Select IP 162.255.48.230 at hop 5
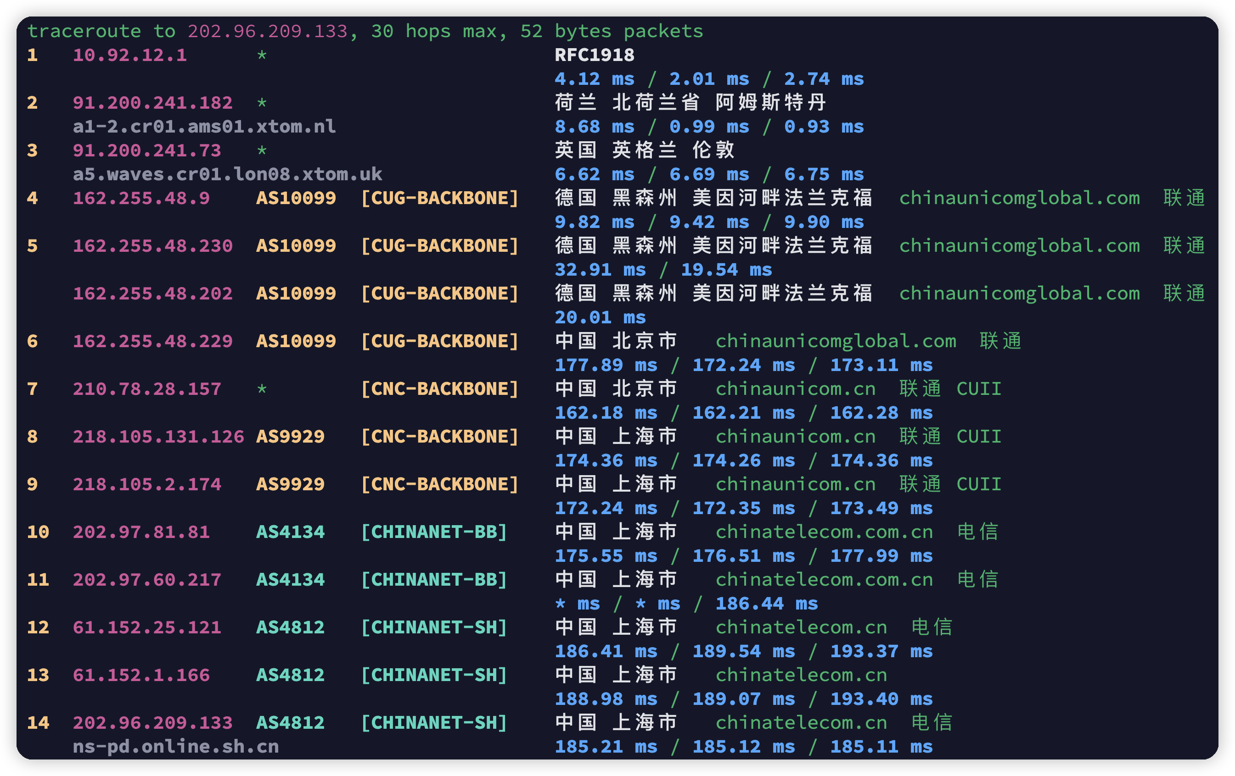 pos(153,246)
